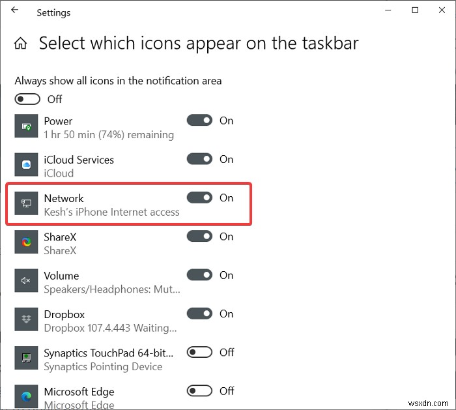Click the 'iCloud Services' label
Screen dimensions: 456x410
pyautogui.click(x=79, y=160)
